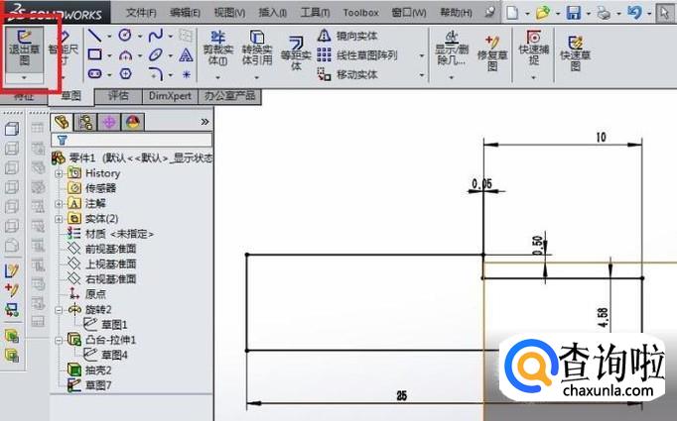Select the Circle sketch tool

coord(125,35)
